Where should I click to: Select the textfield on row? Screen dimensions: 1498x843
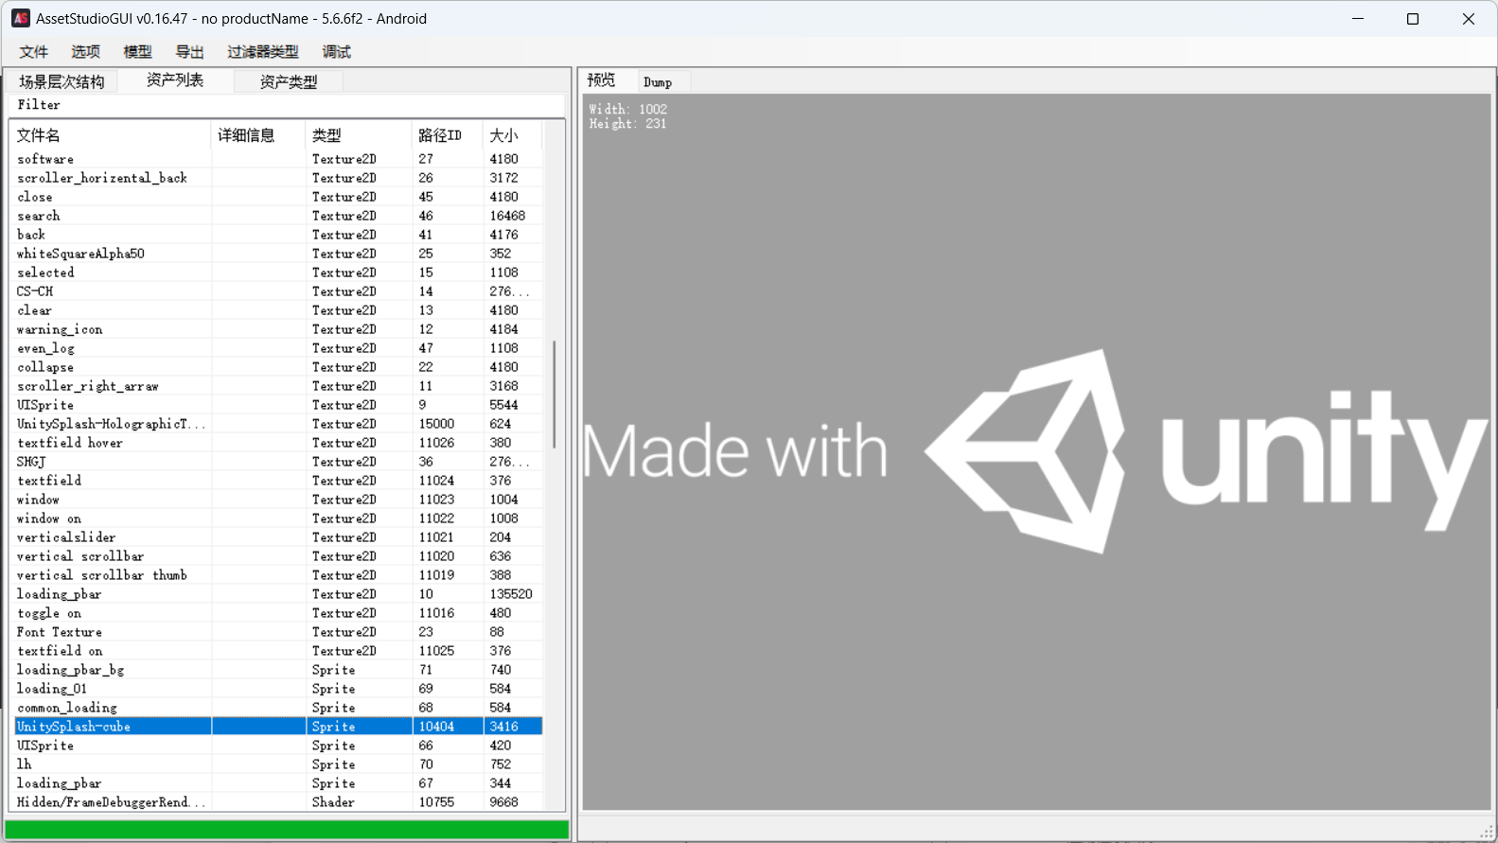pos(279,651)
